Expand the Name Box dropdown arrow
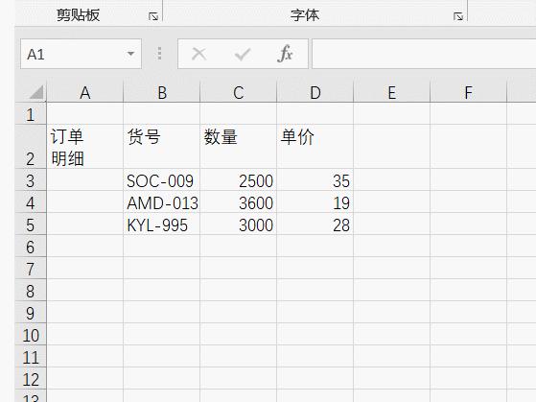This screenshot has width=536, height=402. [x=130, y=54]
